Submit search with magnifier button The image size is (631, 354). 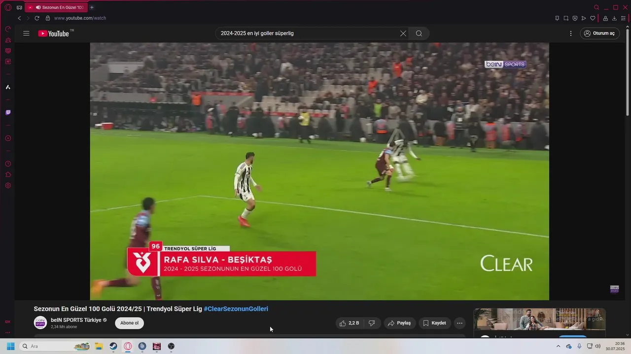[x=419, y=33]
